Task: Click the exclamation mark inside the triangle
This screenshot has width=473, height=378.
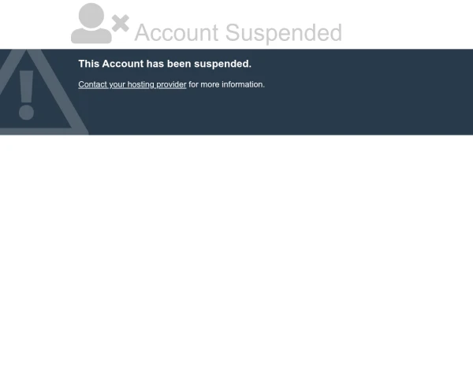Action: coord(26,95)
